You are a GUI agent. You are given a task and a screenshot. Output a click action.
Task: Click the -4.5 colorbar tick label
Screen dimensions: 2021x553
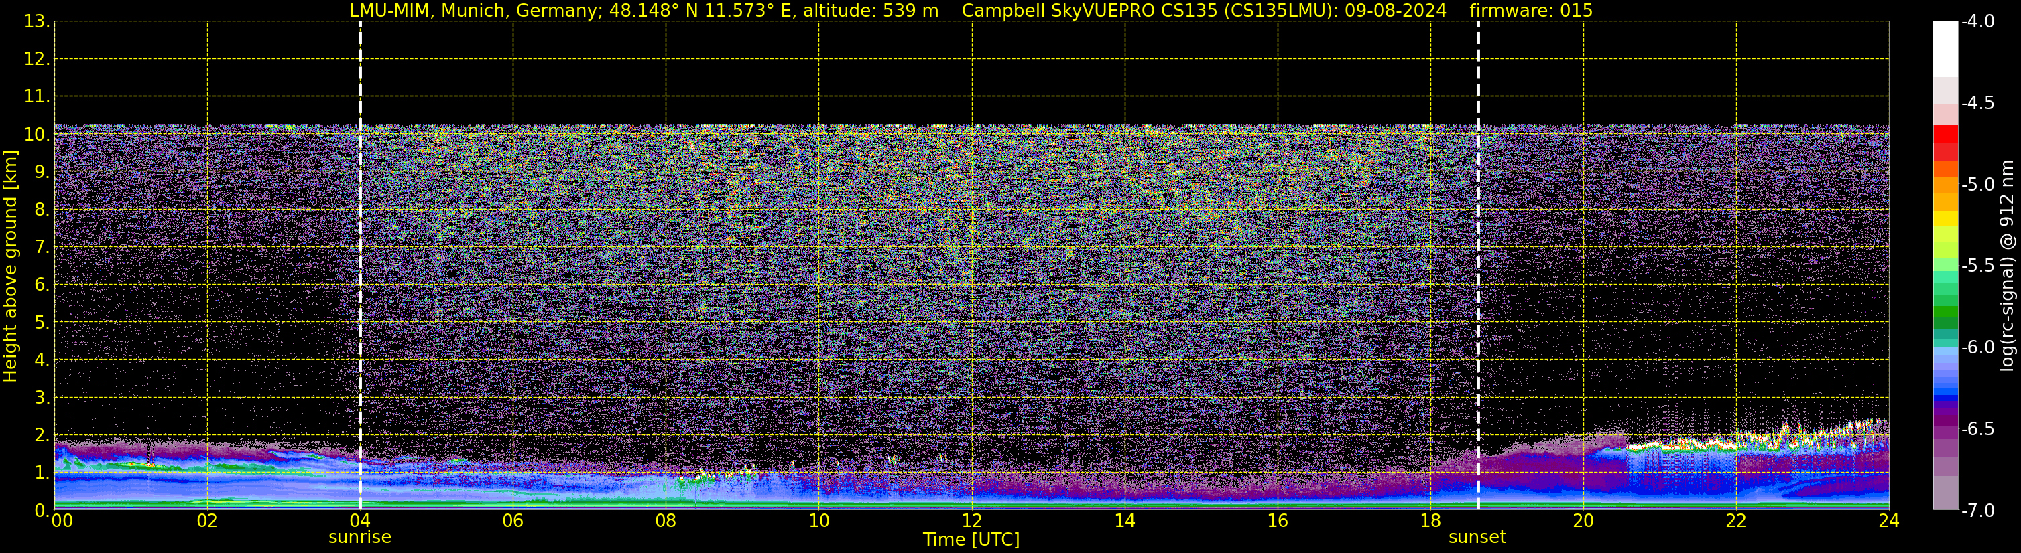click(x=1978, y=102)
